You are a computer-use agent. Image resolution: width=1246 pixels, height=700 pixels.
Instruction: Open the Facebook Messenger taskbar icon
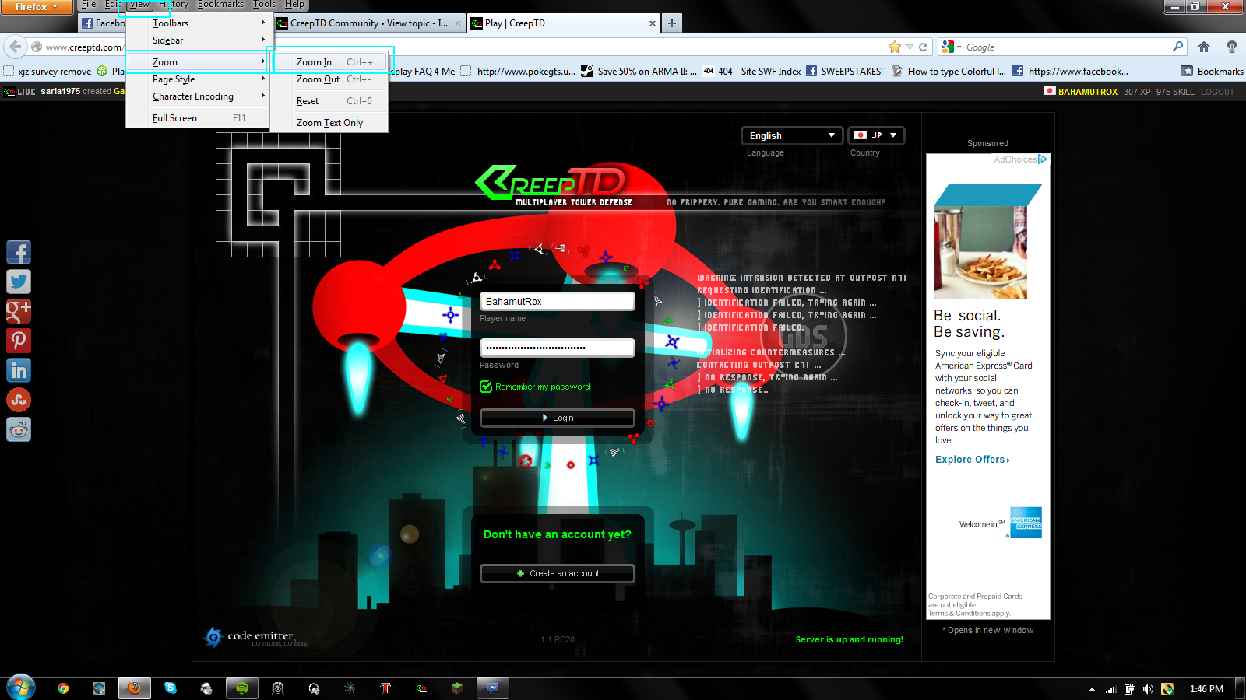click(493, 688)
